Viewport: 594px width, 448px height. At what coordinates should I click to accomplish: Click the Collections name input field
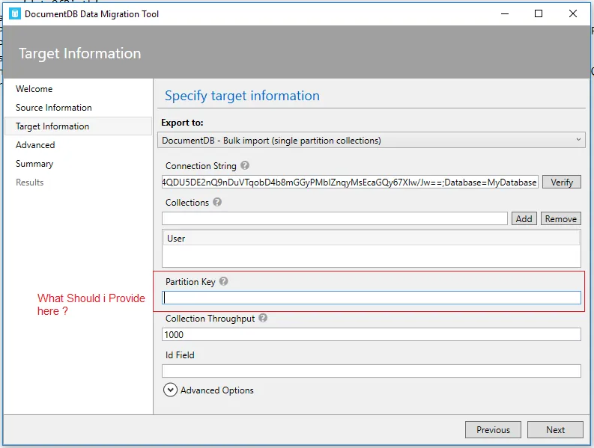[x=335, y=218]
